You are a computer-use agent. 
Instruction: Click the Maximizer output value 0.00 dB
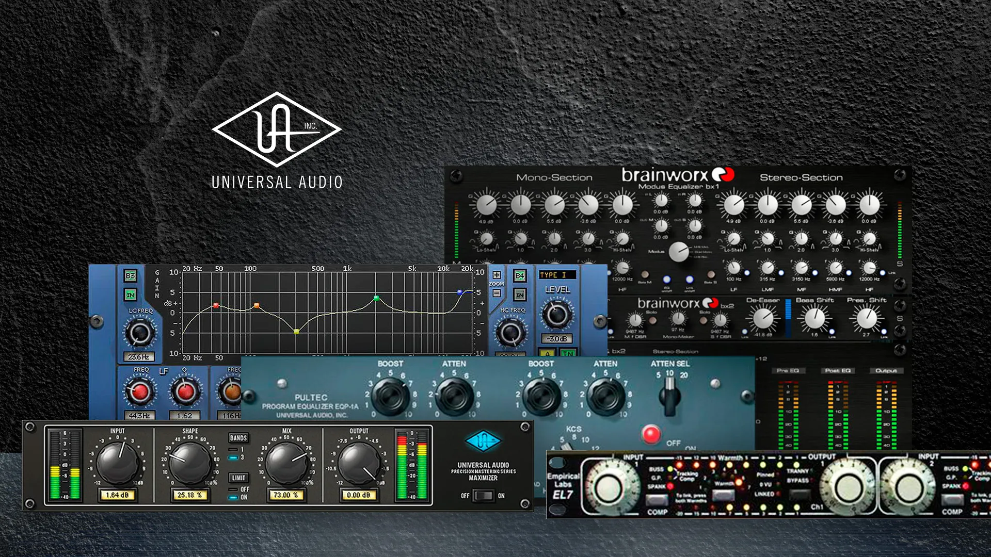pyautogui.click(x=359, y=495)
